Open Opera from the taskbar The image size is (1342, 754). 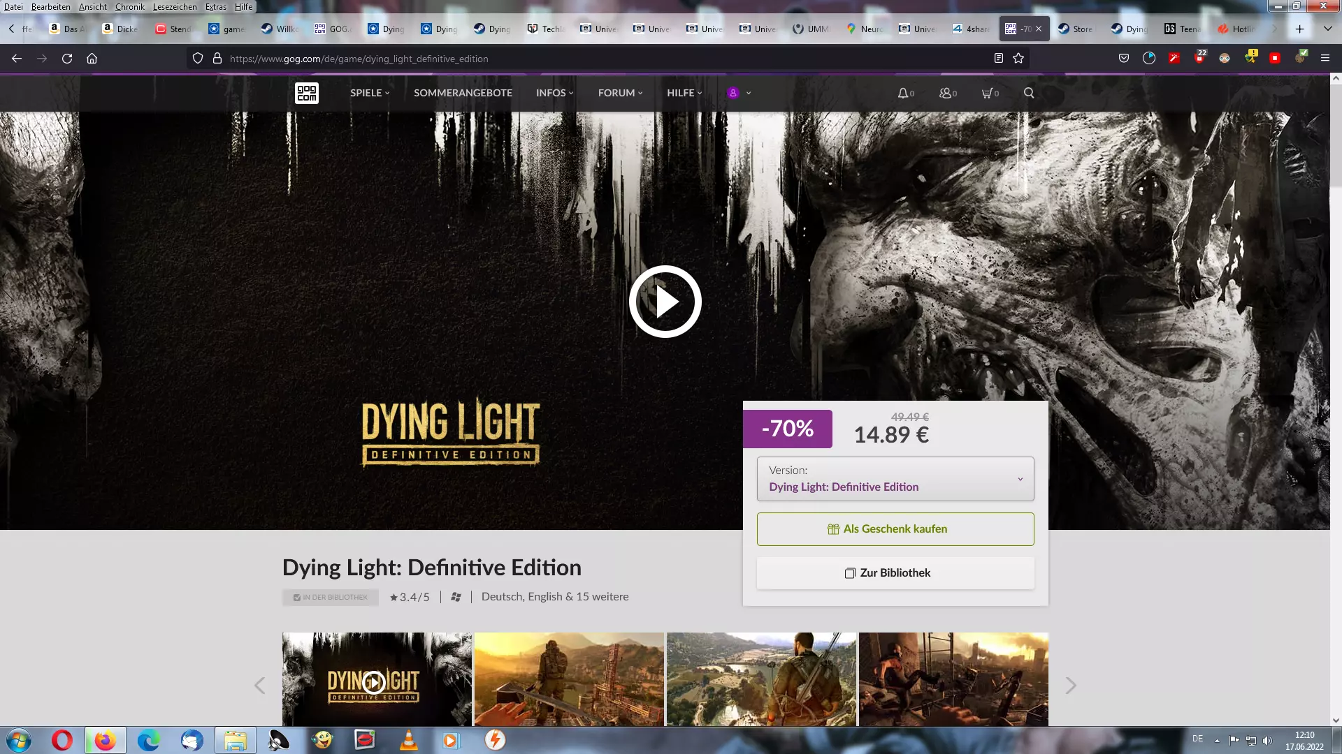coord(62,740)
